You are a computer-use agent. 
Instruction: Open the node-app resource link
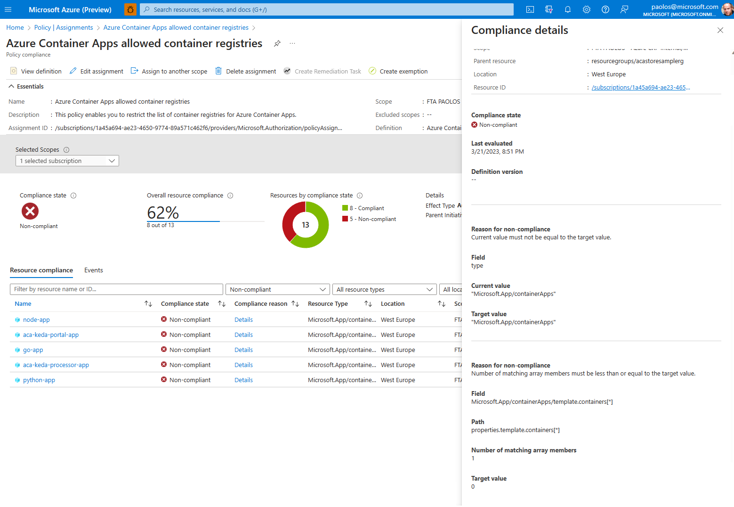[x=36, y=319]
